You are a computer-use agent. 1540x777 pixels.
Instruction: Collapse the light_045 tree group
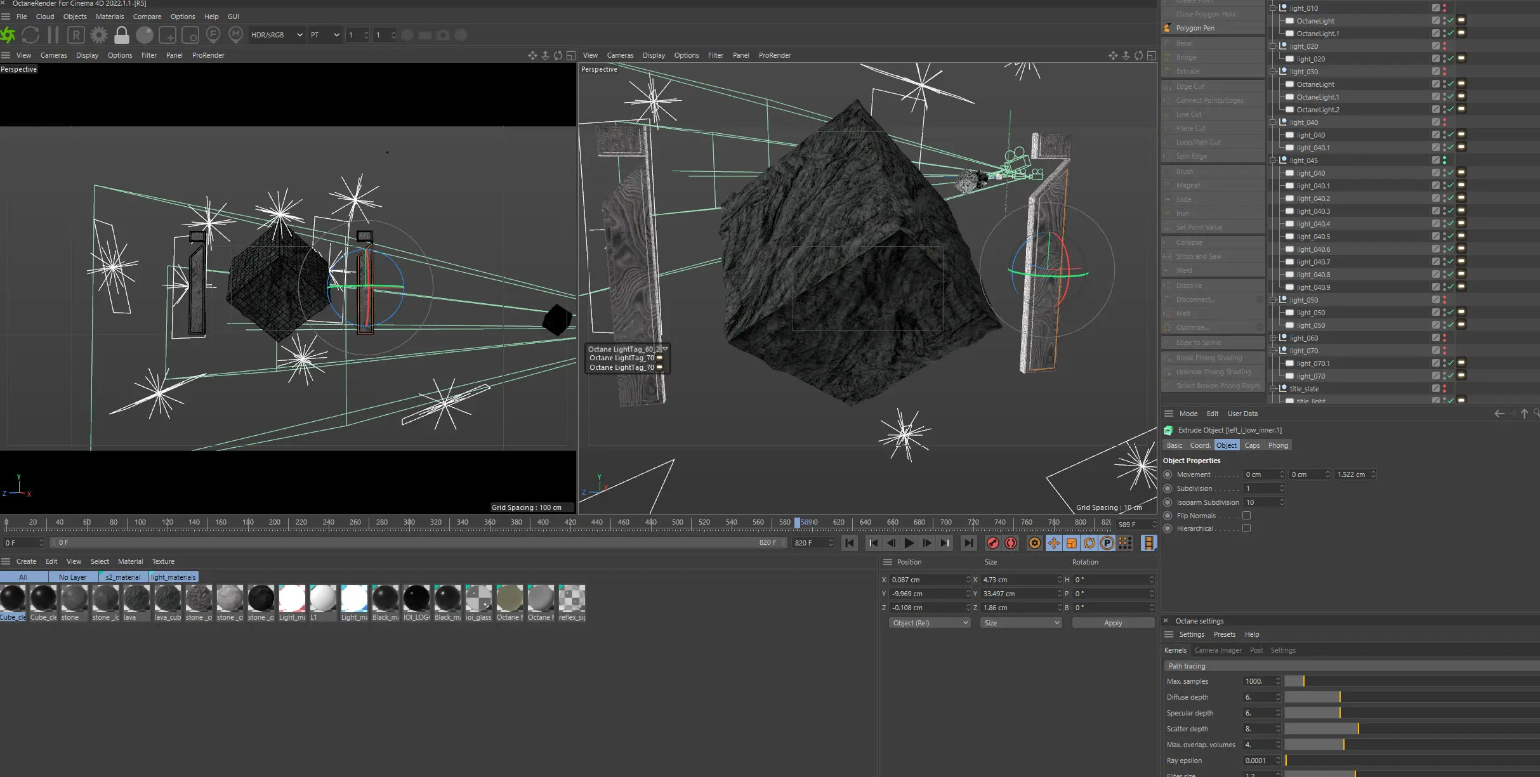(1272, 160)
